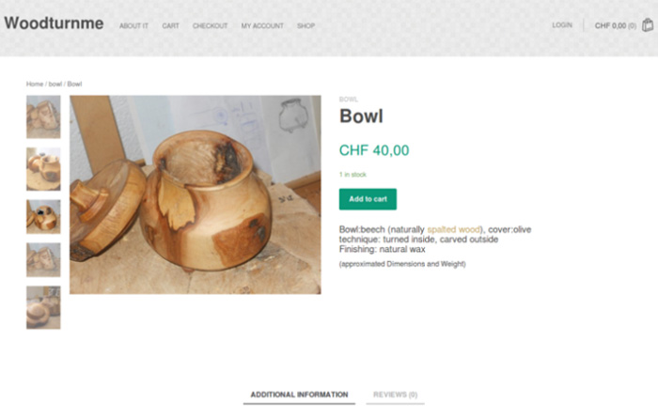
Task: Open the CHECKOUT page link
Action: pyautogui.click(x=210, y=26)
